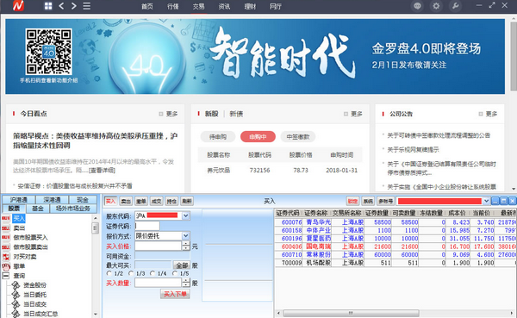Open the wrench tools icon
This screenshot has height=318, width=517.
(x=455, y=6)
